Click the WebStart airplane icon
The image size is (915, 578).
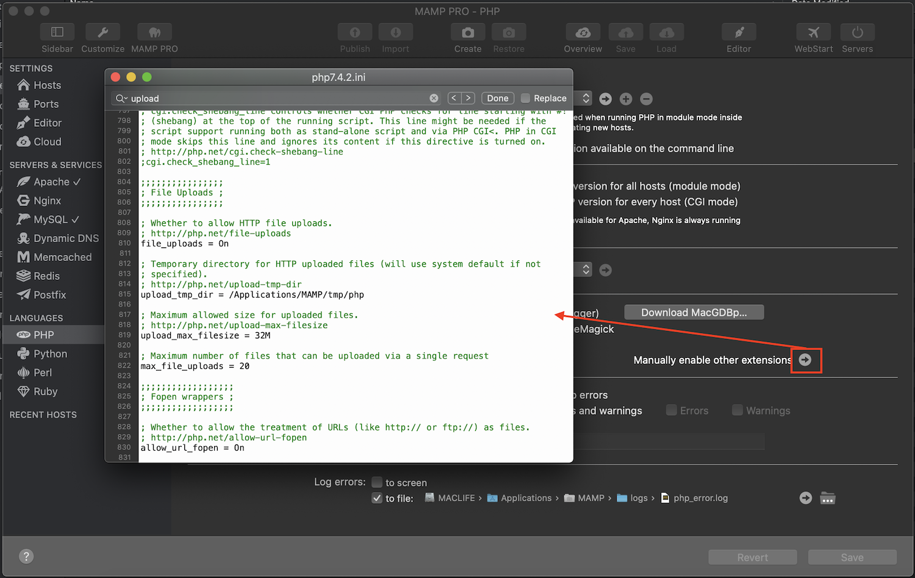[x=813, y=32]
